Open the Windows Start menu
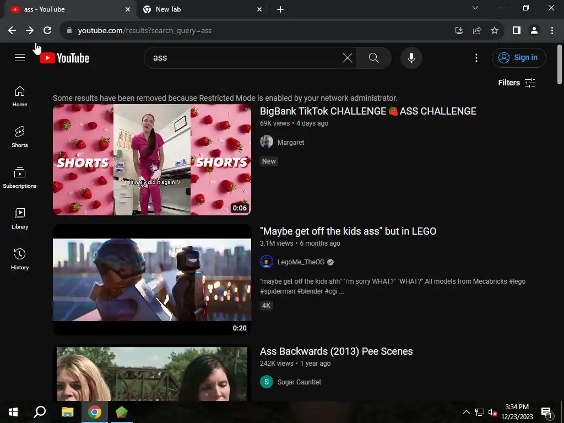The height and width of the screenshot is (423, 564). pos(13,412)
